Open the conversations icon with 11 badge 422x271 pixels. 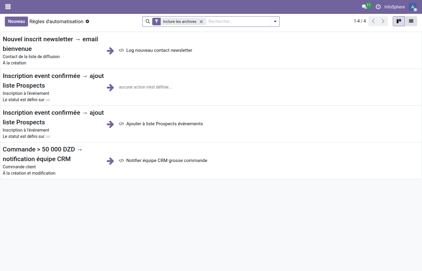pos(364,7)
